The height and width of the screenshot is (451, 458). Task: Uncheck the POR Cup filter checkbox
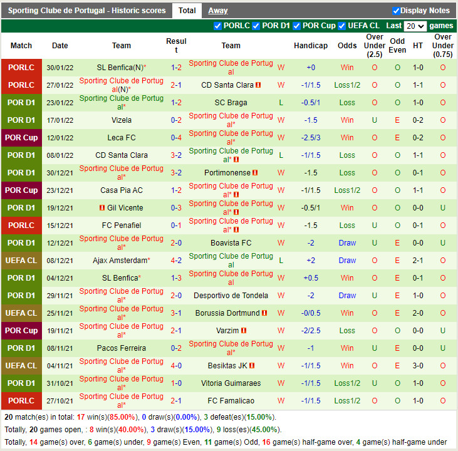click(x=297, y=26)
